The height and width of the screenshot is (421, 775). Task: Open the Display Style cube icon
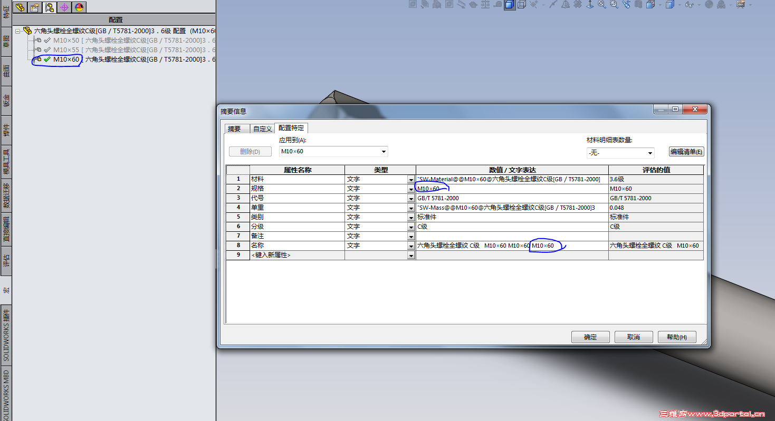coord(669,5)
